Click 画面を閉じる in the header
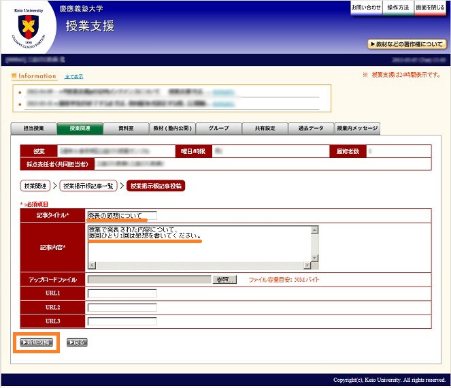Viewport: 451px width, 388px height. click(x=430, y=7)
